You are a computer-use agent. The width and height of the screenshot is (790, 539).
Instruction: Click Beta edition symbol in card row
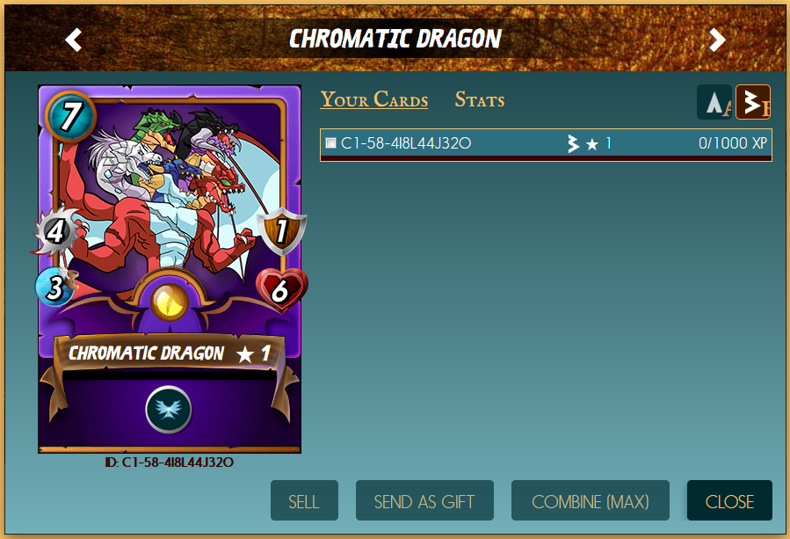[x=573, y=143]
